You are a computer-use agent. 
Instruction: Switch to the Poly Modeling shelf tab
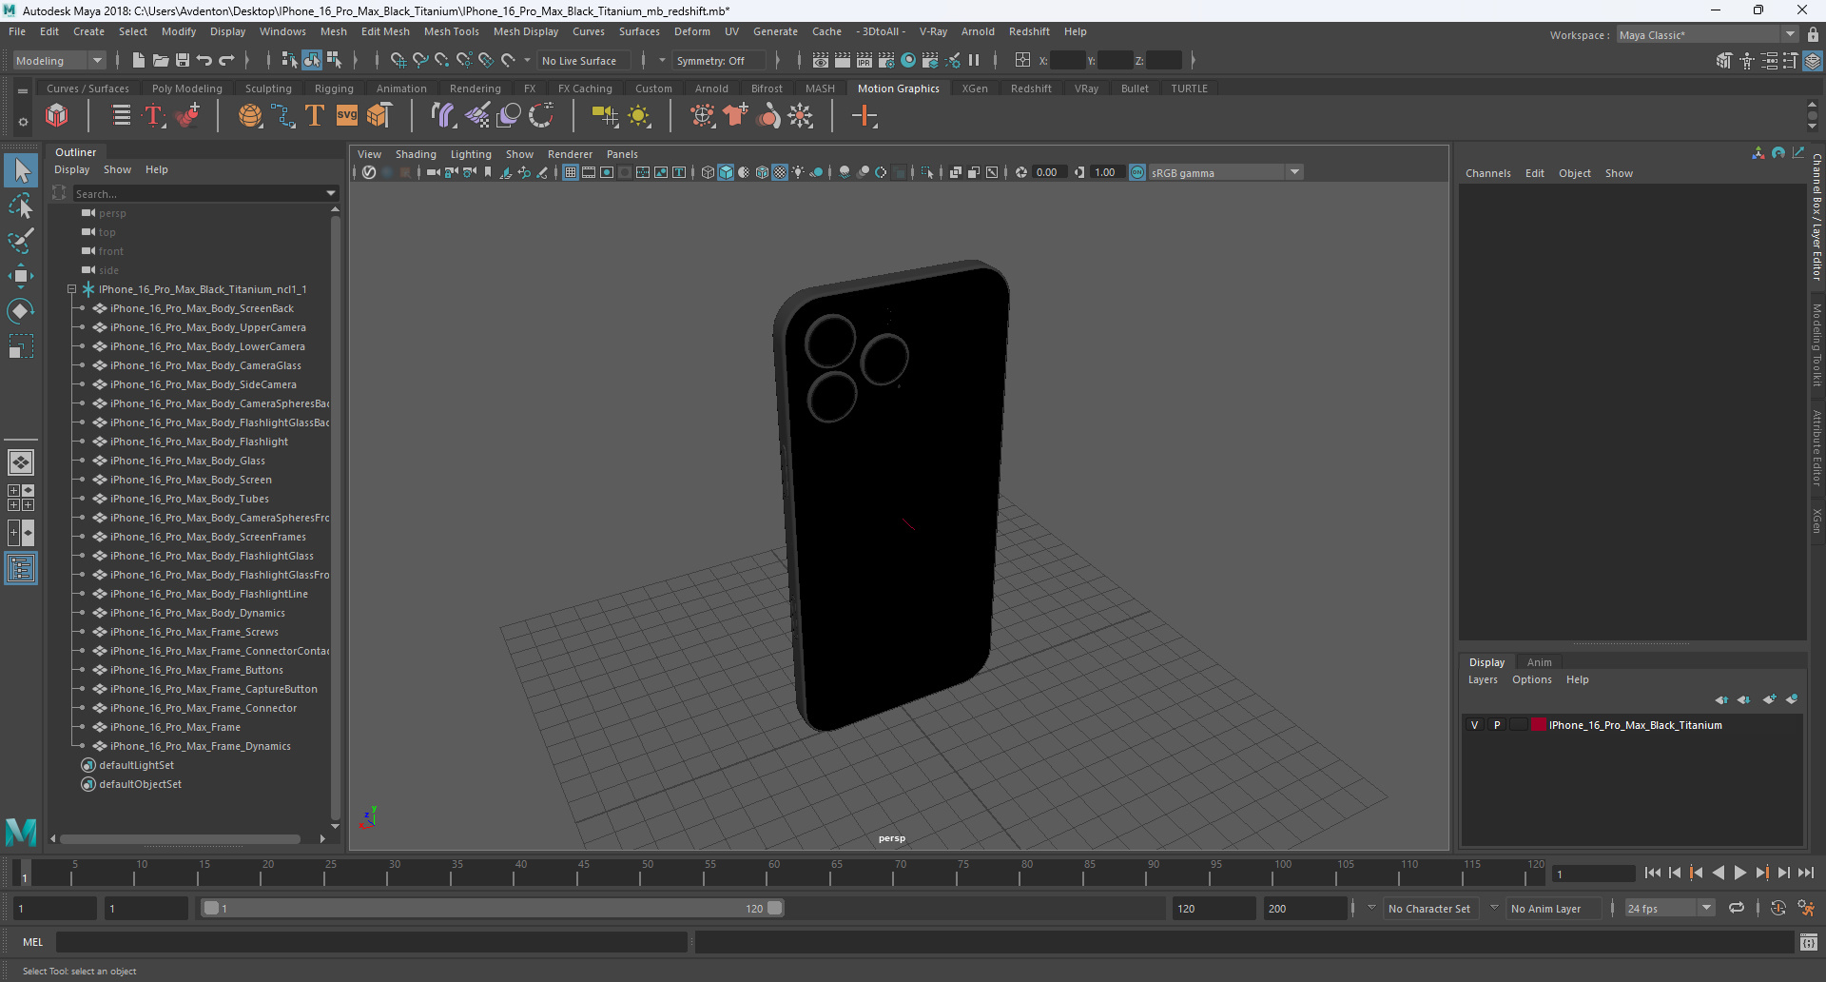click(x=186, y=88)
